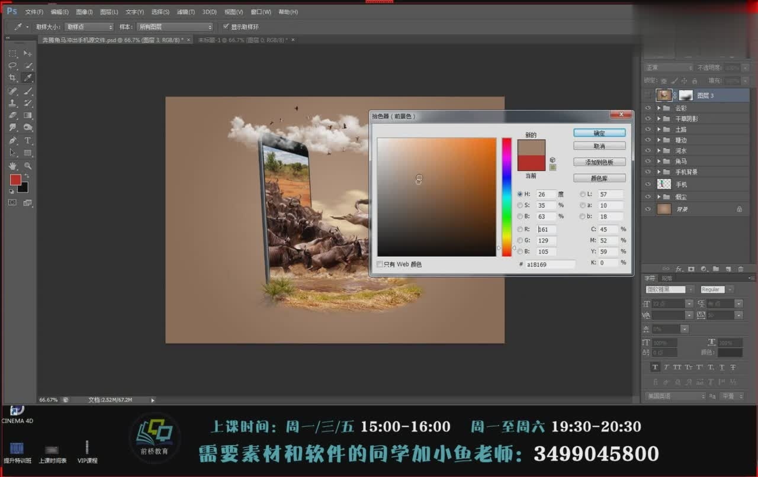Delete layer using the trash icon
The image size is (758, 477).
click(x=740, y=269)
